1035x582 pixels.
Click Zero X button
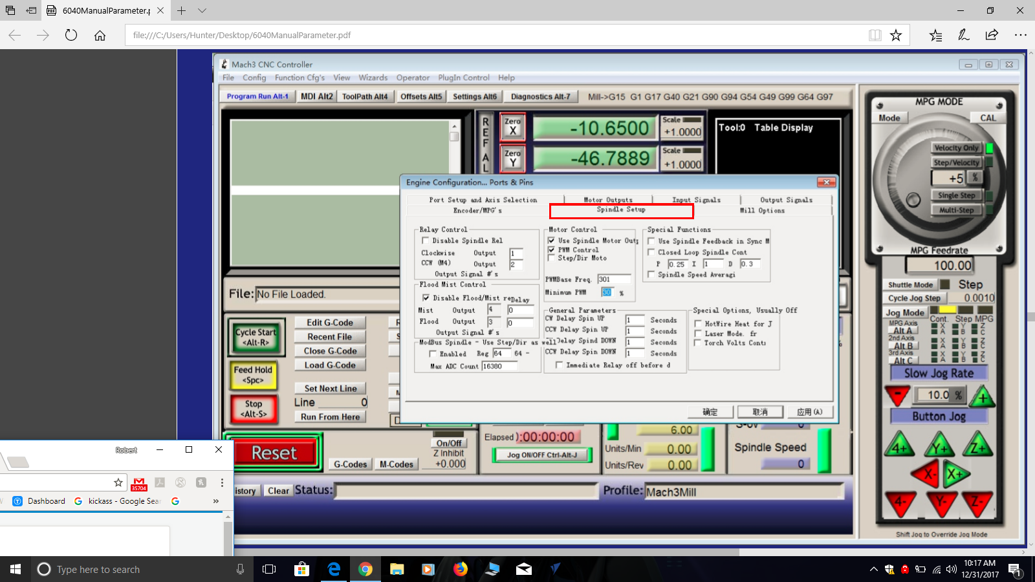click(512, 127)
